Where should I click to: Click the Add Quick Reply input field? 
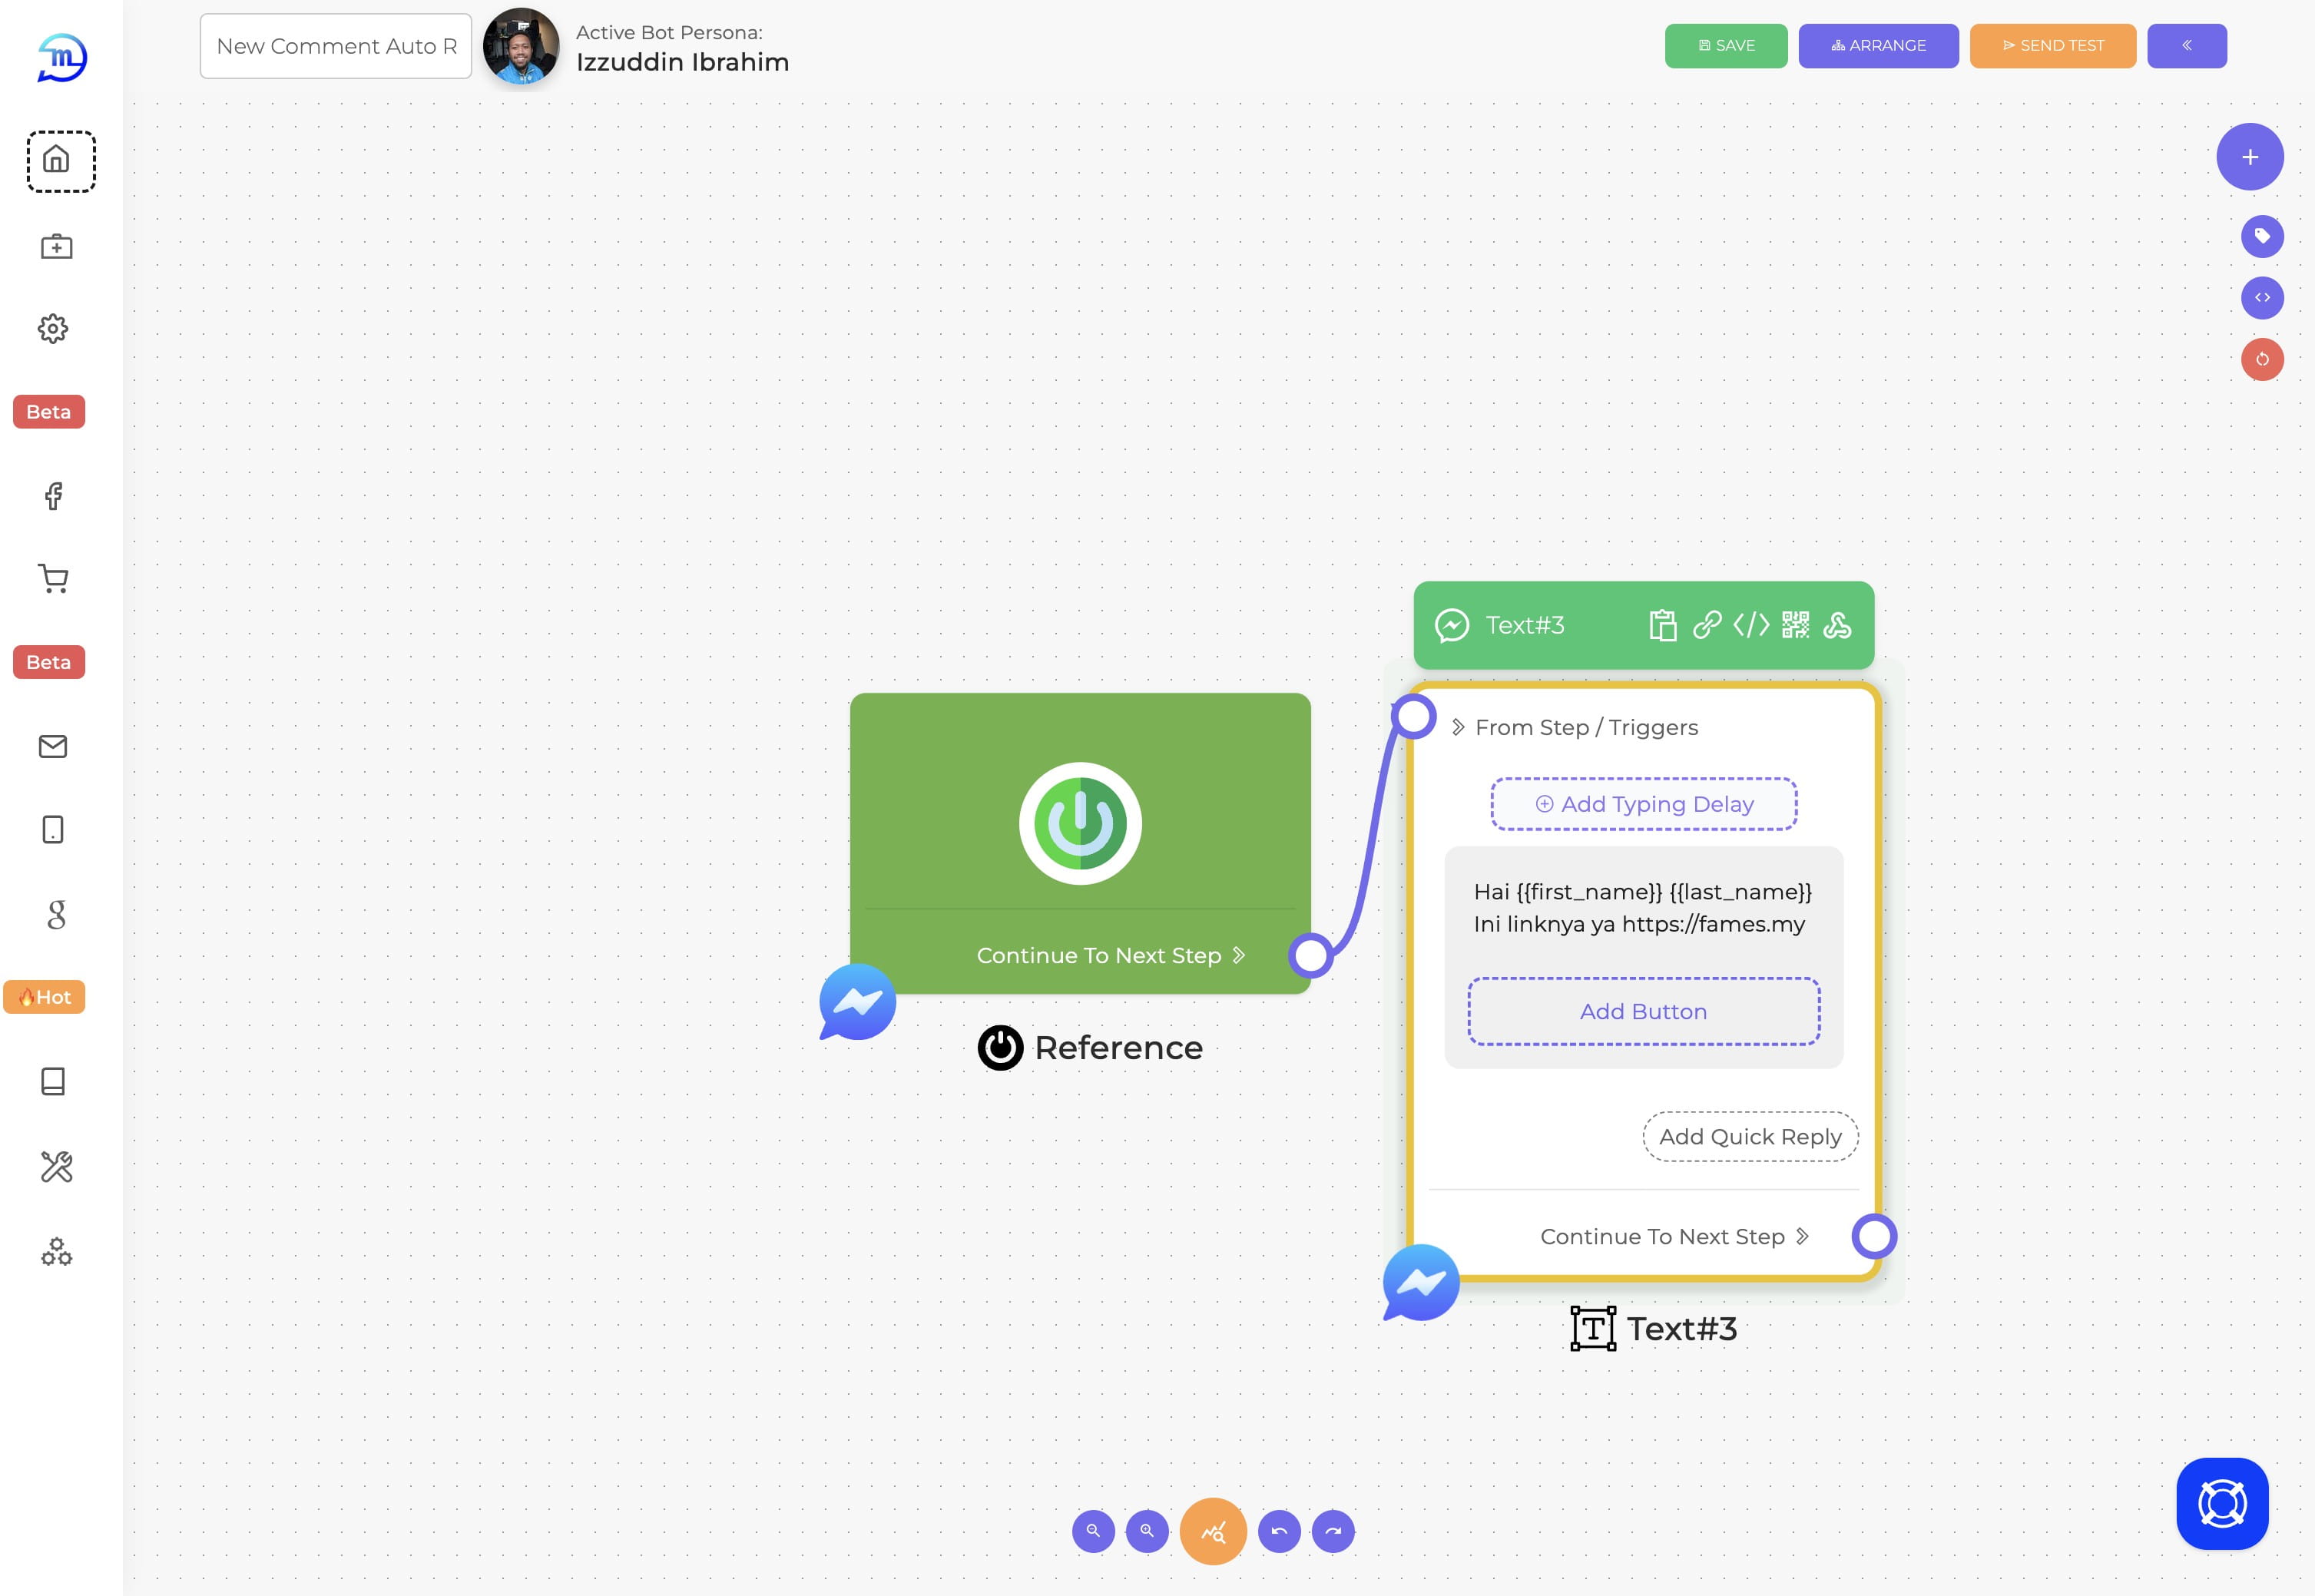(x=1749, y=1137)
